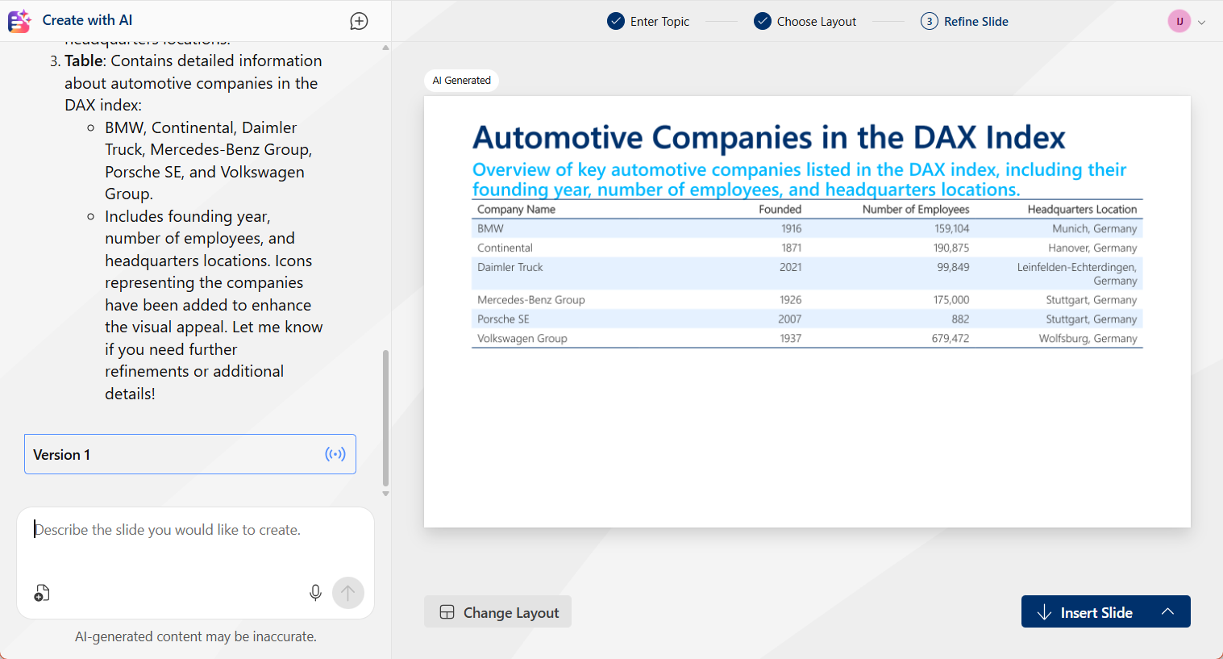Open the IJ user avatar

point(1179,21)
